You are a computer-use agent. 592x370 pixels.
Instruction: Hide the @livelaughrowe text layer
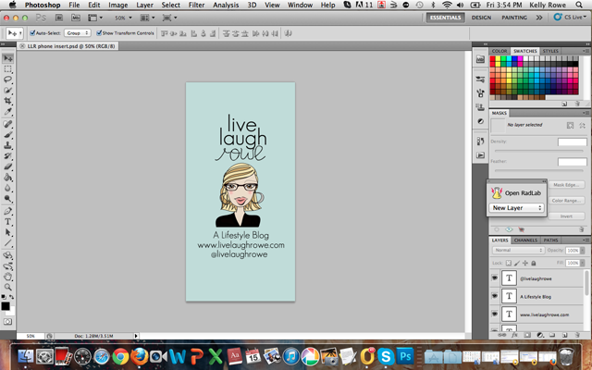tap(494, 277)
